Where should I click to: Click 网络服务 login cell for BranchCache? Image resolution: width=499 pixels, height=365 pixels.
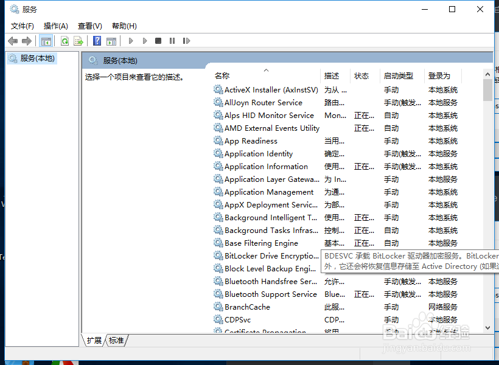pyautogui.click(x=442, y=307)
